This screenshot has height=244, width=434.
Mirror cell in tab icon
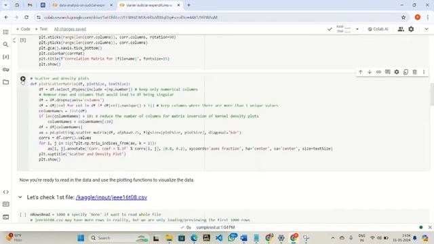coord(406,72)
